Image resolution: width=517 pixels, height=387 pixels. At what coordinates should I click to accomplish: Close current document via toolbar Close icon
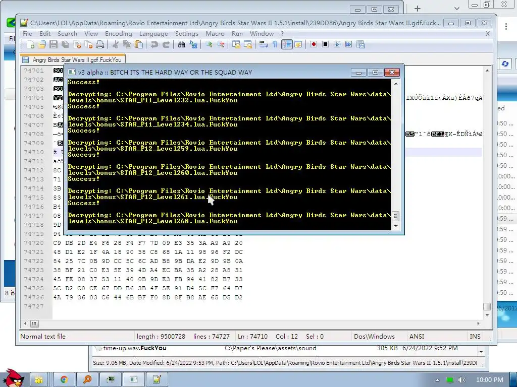tap(77, 44)
